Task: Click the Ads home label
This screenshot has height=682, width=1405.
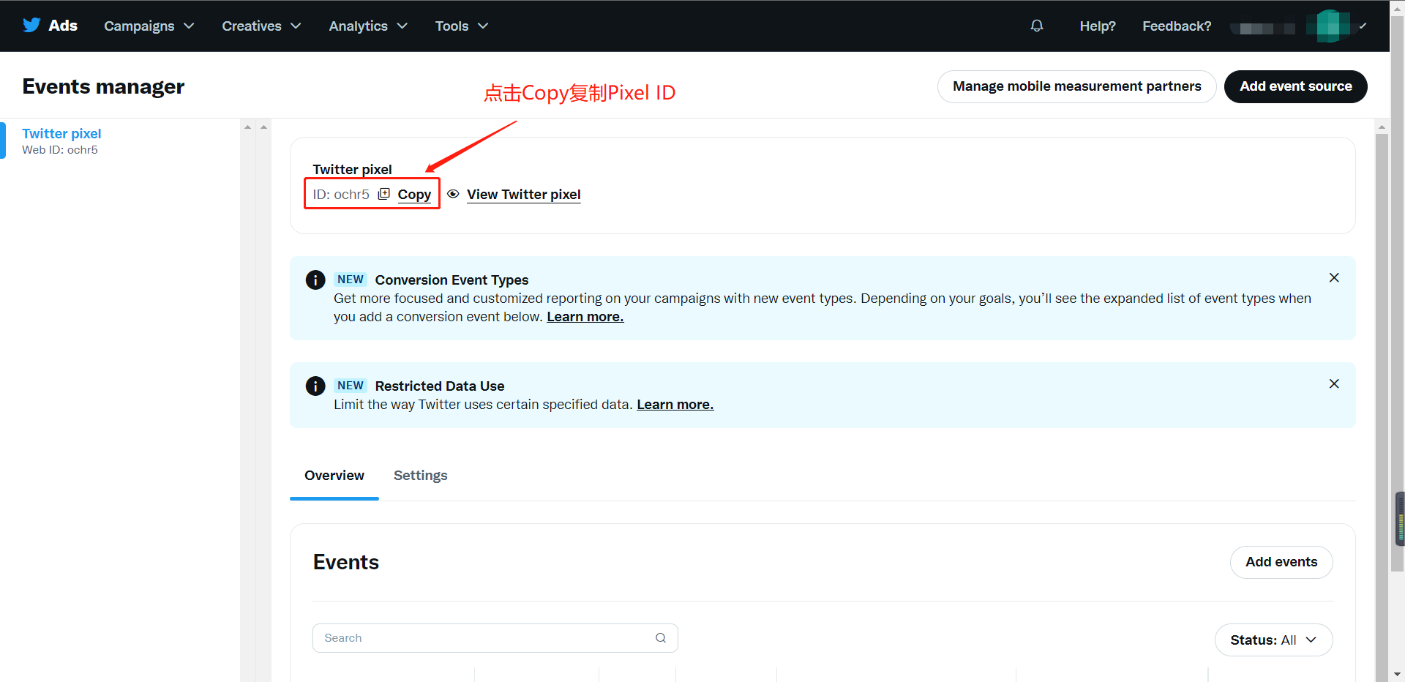Action: [x=63, y=25]
